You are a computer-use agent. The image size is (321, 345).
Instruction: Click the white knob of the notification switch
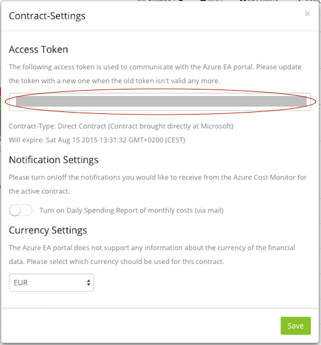(x=15, y=210)
